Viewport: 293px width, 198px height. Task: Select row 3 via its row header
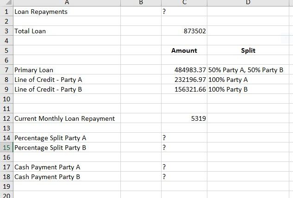(x=6, y=31)
